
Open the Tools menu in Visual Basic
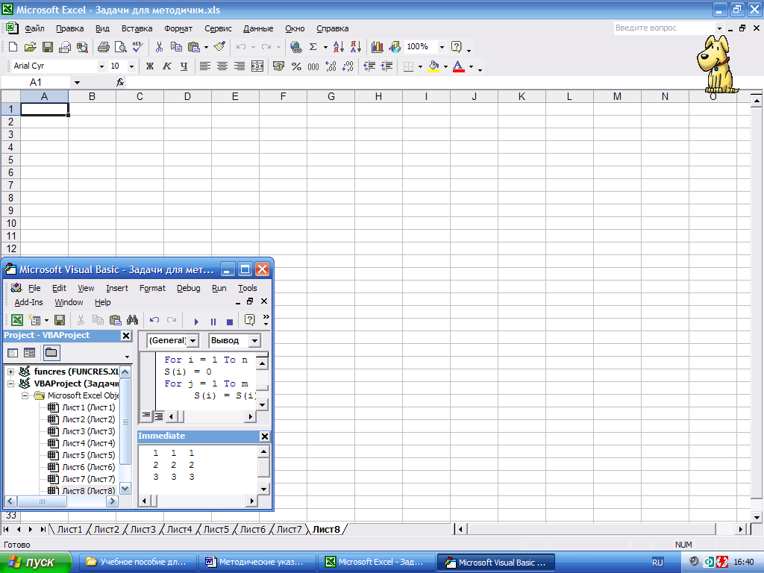tap(248, 288)
